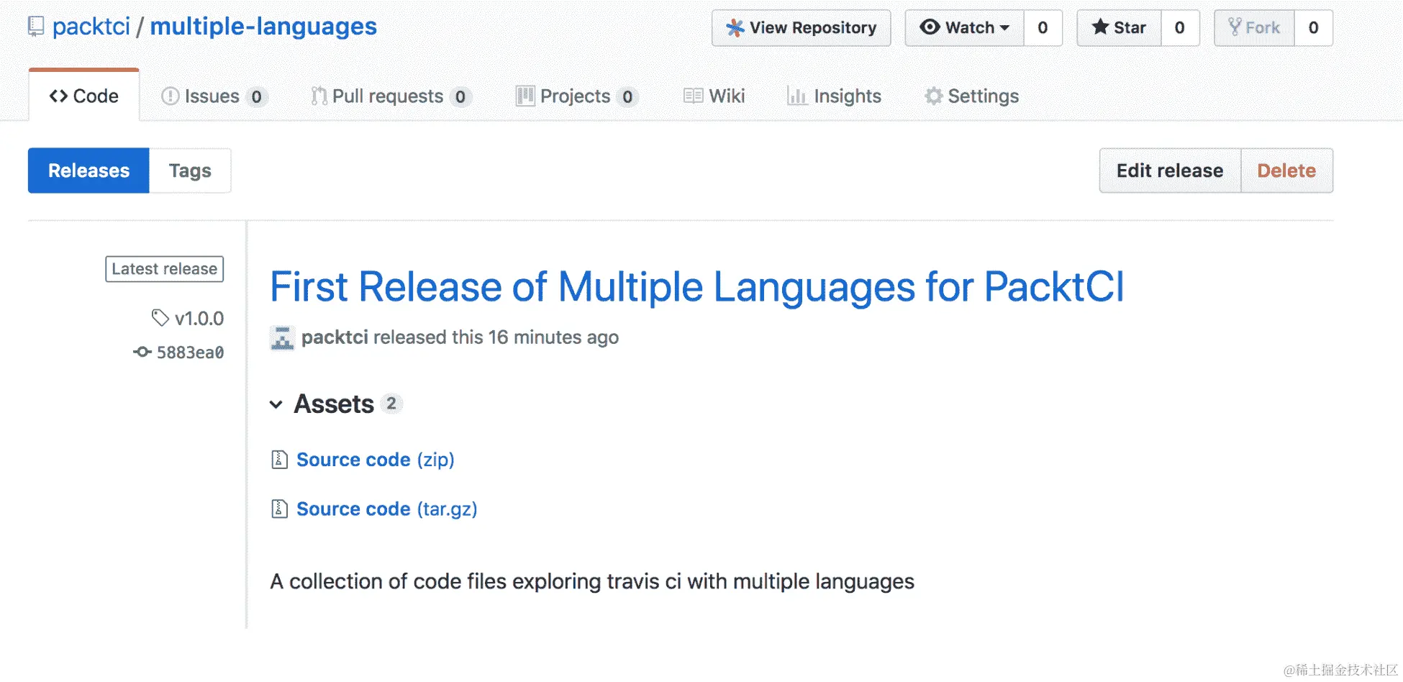Click the Wiki book icon

pyautogui.click(x=694, y=96)
